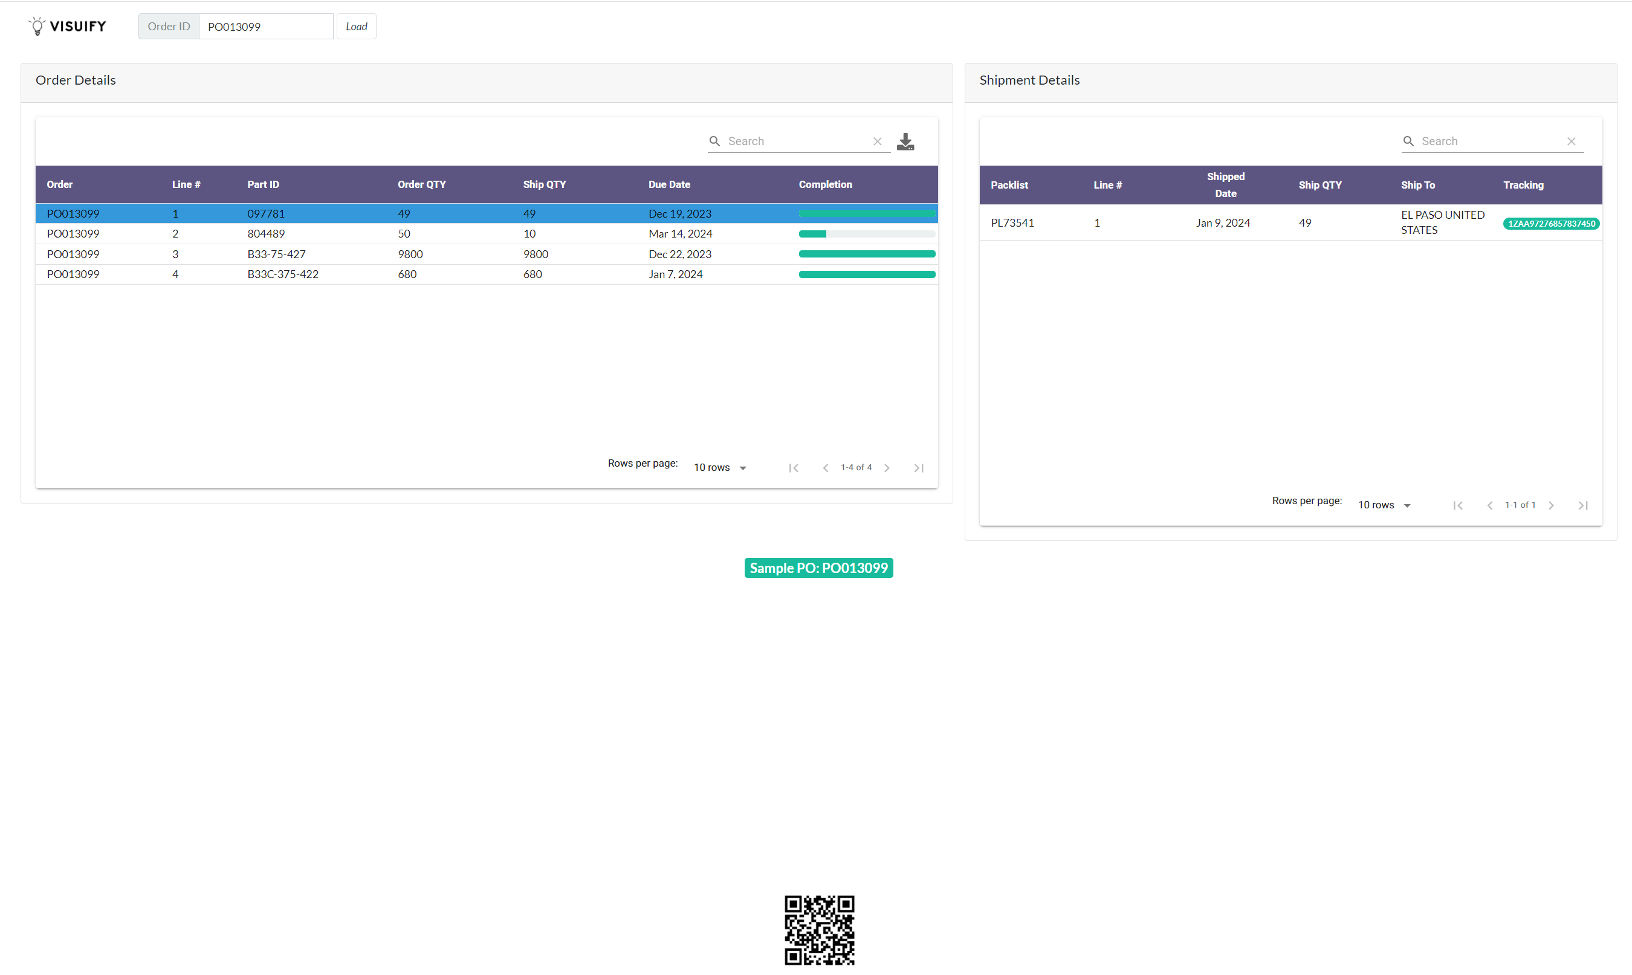The image size is (1632, 975).
Task: Sort by the Tracking column header
Action: click(1523, 186)
